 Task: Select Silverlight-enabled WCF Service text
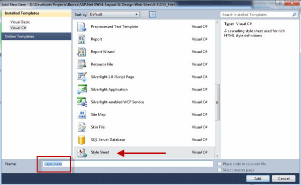pyautogui.click(x=117, y=102)
